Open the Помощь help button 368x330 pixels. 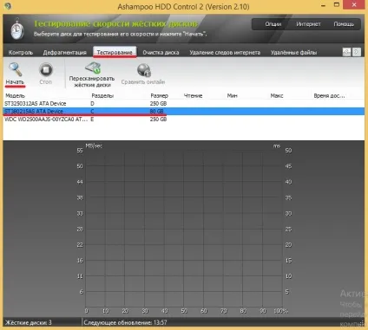click(344, 24)
